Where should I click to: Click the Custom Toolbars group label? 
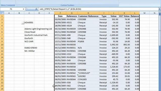[x=67, y=5]
